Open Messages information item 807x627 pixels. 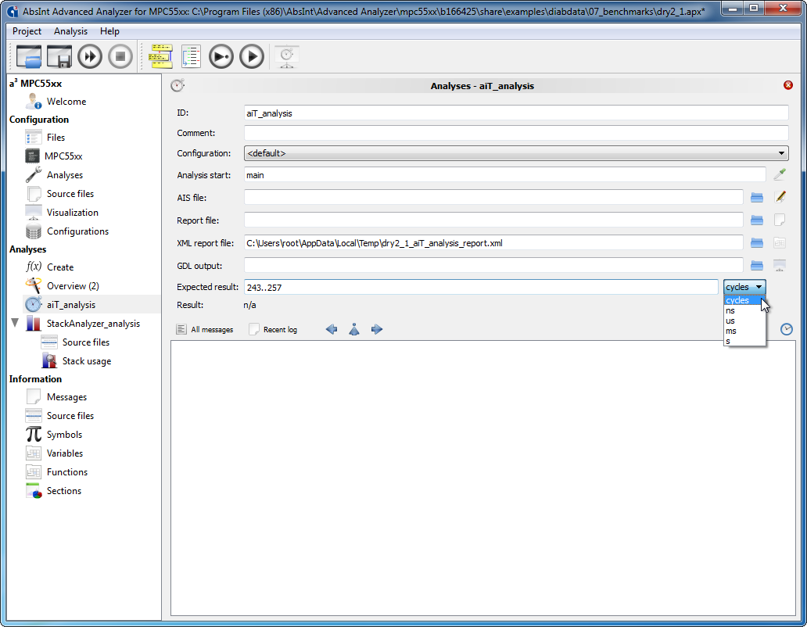[67, 397]
